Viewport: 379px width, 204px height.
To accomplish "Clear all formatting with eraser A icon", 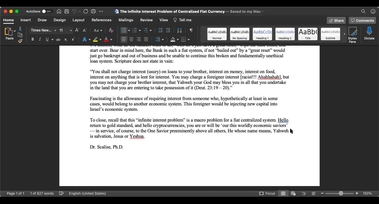I will 111,30.
